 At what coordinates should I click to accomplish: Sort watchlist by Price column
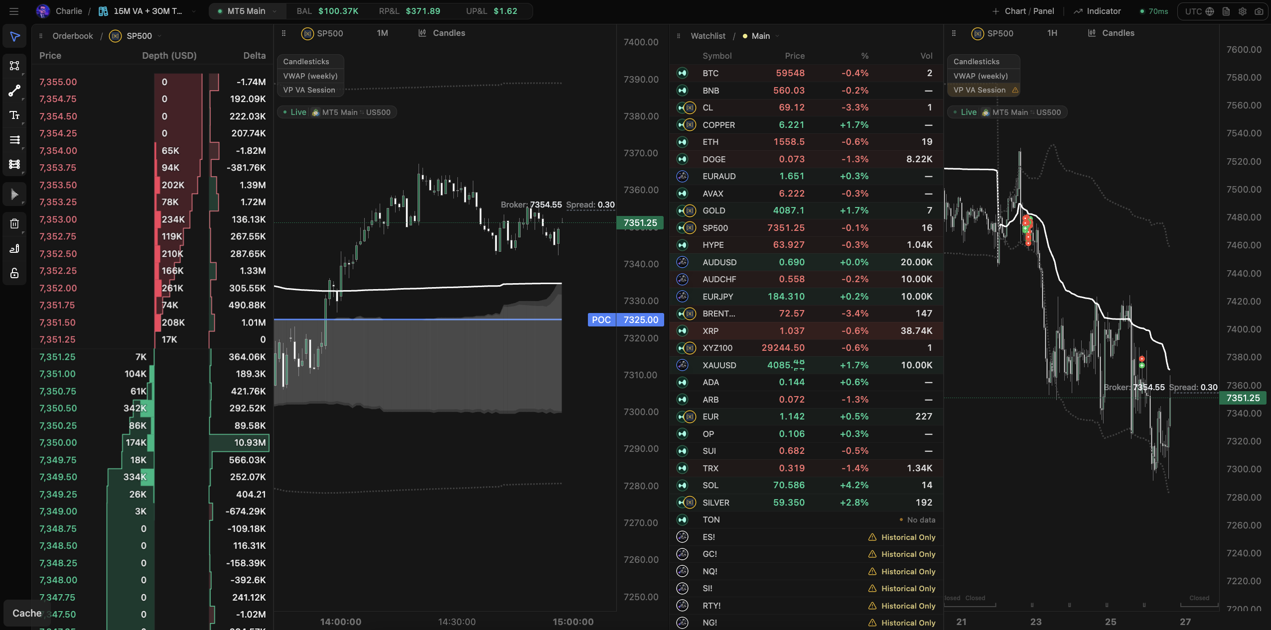[794, 56]
